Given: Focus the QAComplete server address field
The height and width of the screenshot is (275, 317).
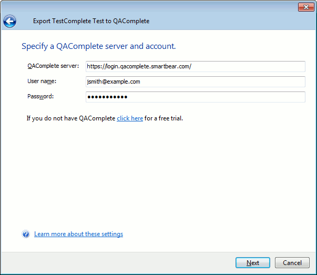Looking at the screenshot, I should (195, 66).
